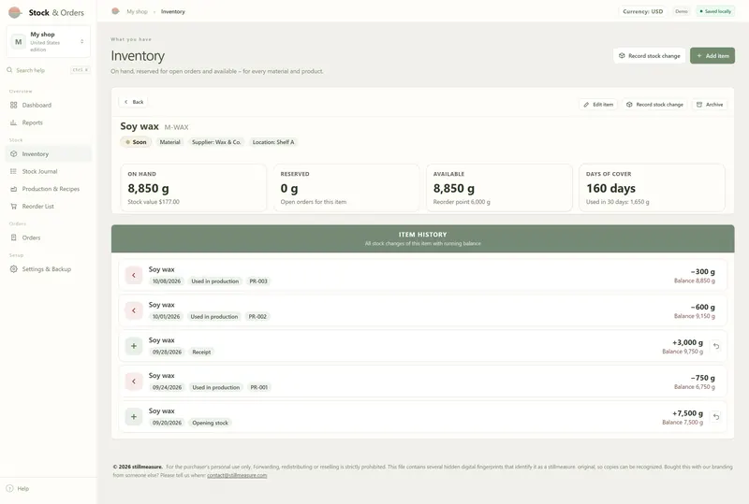Click the PR-001 tag
This screenshot has height=504, width=749.
259,387
